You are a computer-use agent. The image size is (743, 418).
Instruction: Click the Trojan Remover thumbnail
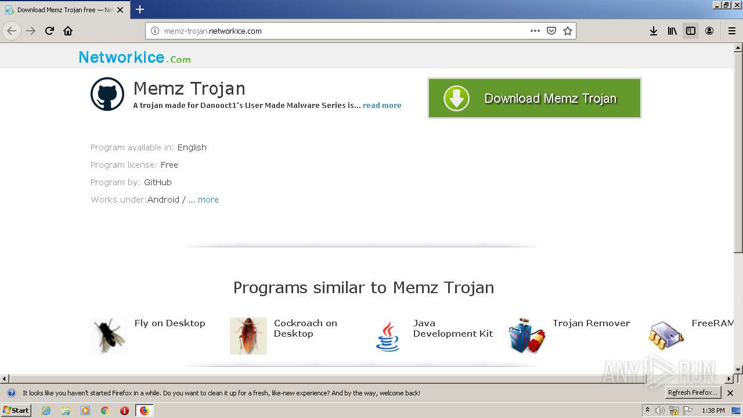(x=527, y=336)
